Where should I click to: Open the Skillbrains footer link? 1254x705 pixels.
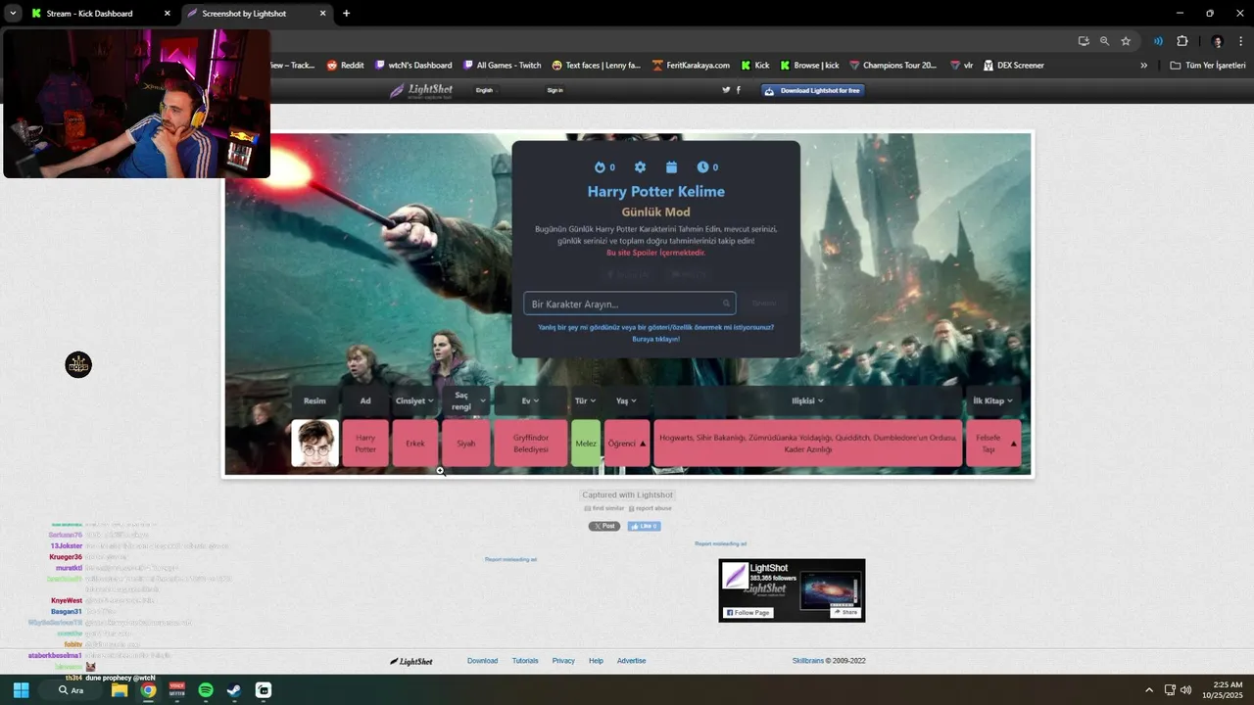tap(808, 661)
